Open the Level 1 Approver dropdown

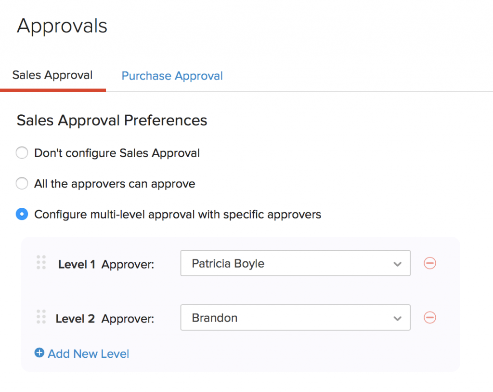pyautogui.click(x=295, y=263)
